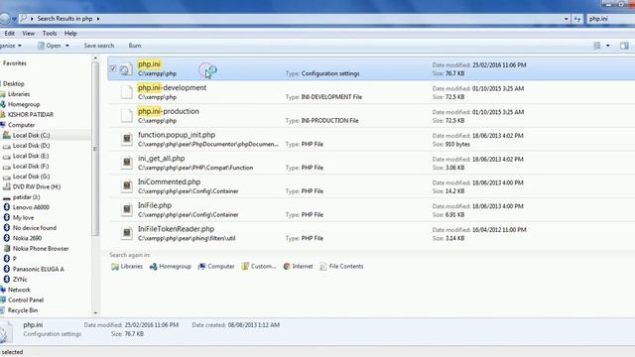Open the Edit menu
The width and height of the screenshot is (635, 357).
coord(9,33)
